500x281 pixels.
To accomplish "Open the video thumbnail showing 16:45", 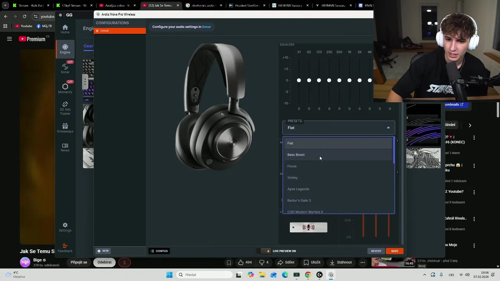I will pos(393,262).
